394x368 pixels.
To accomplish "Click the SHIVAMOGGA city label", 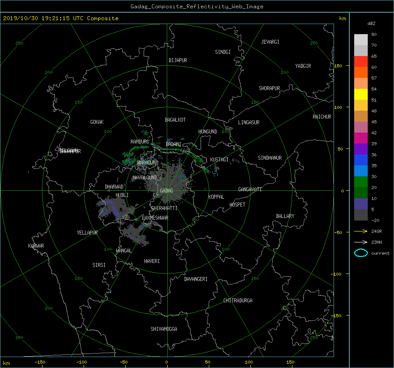I will point(164,329).
